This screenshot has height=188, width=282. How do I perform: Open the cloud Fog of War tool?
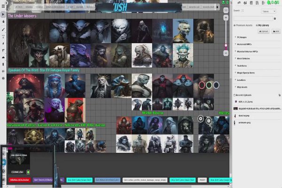click(x=3, y=57)
